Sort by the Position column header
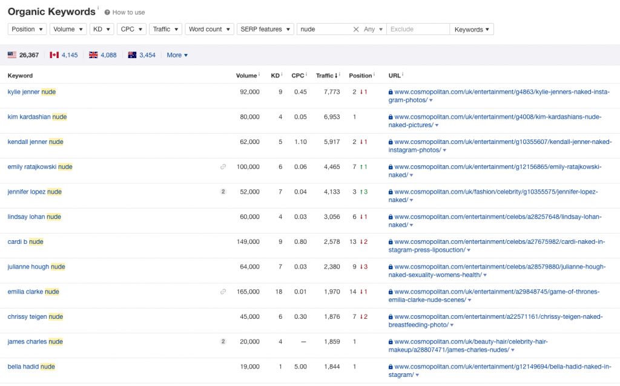 (360, 76)
